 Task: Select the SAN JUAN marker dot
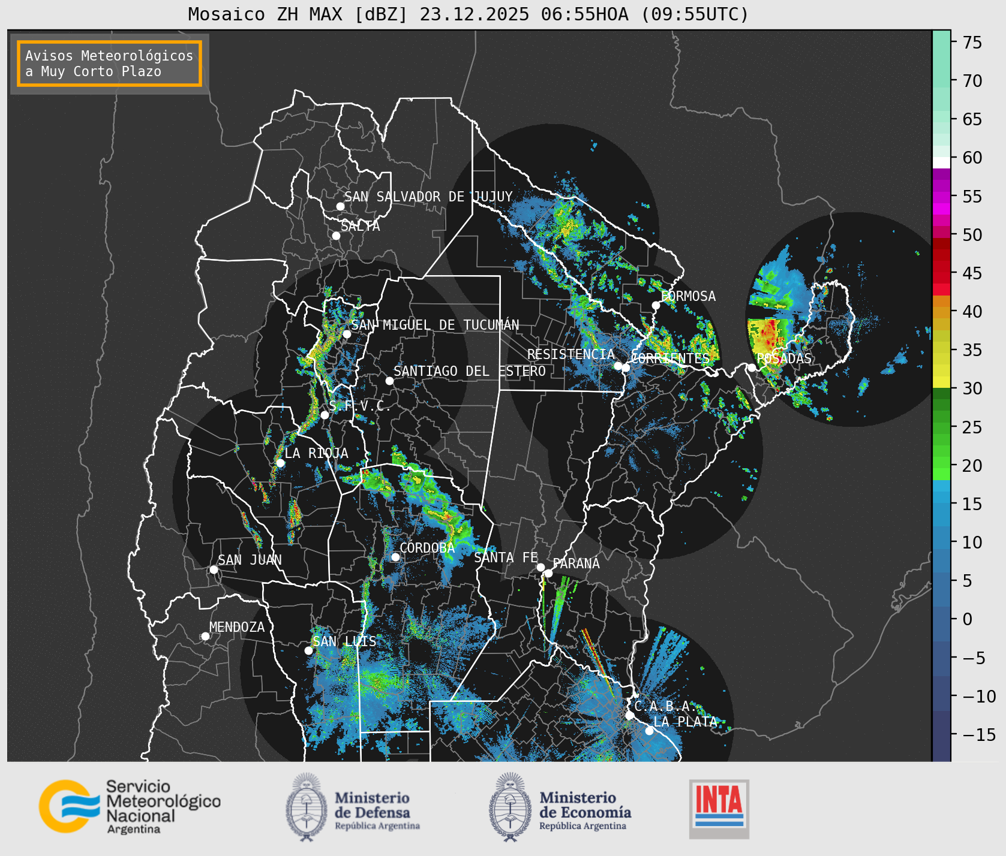214,569
